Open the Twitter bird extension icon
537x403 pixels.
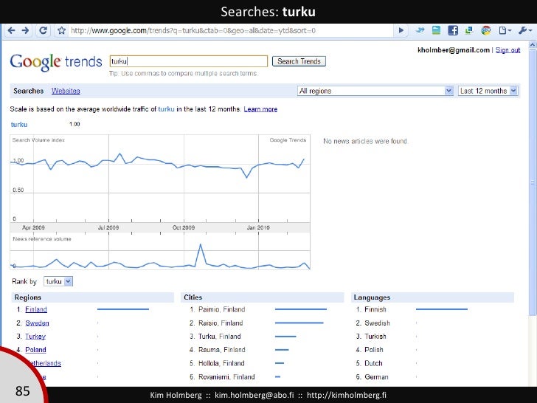tap(420, 30)
